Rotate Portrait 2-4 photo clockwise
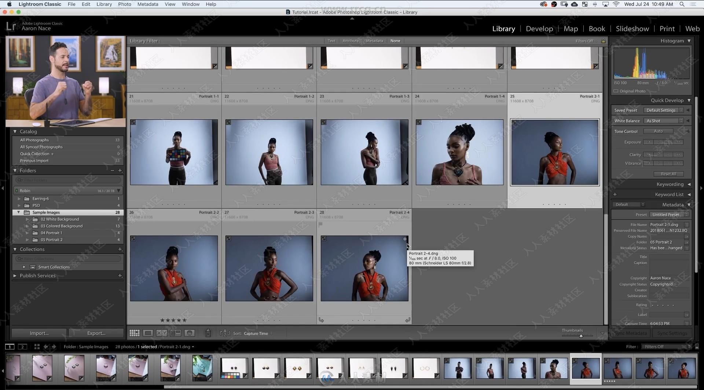704x390 pixels. tap(407, 320)
